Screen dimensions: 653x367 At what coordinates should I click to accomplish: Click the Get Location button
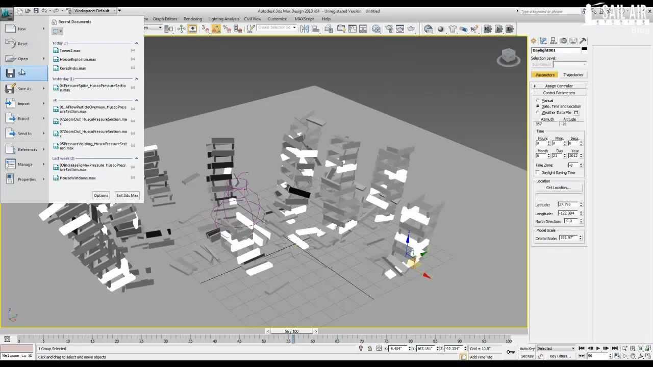click(x=558, y=188)
